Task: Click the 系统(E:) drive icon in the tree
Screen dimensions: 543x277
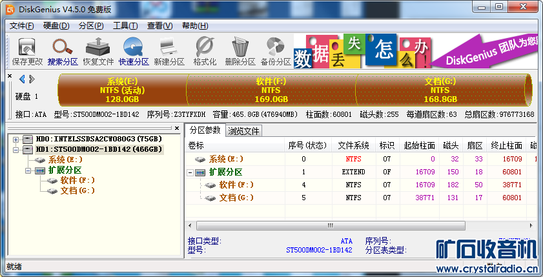Action: pos(41,160)
